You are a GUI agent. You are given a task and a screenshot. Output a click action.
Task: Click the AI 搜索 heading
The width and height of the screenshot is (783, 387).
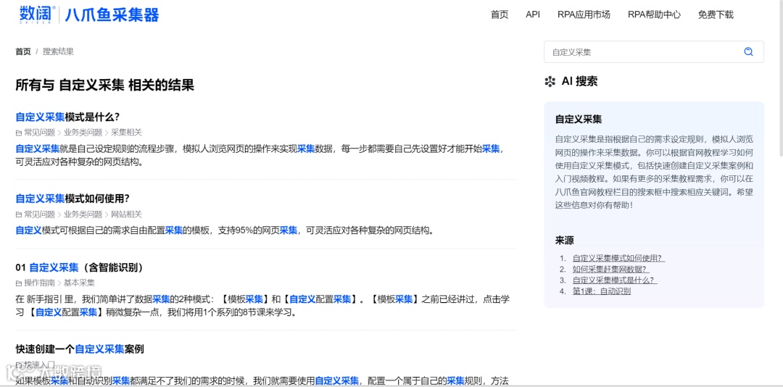coord(579,81)
